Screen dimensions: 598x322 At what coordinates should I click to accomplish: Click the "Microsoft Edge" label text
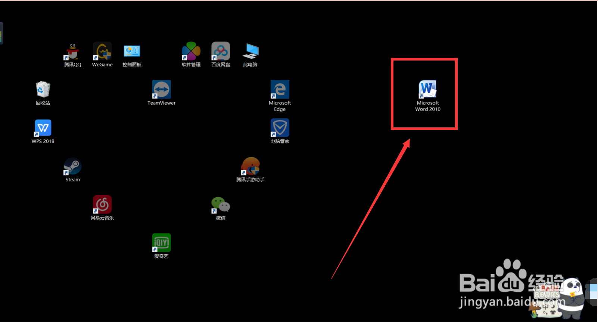click(280, 106)
